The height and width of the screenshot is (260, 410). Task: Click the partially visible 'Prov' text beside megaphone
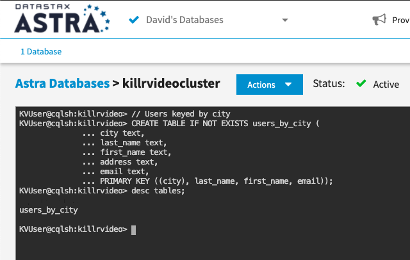pyautogui.click(x=401, y=20)
